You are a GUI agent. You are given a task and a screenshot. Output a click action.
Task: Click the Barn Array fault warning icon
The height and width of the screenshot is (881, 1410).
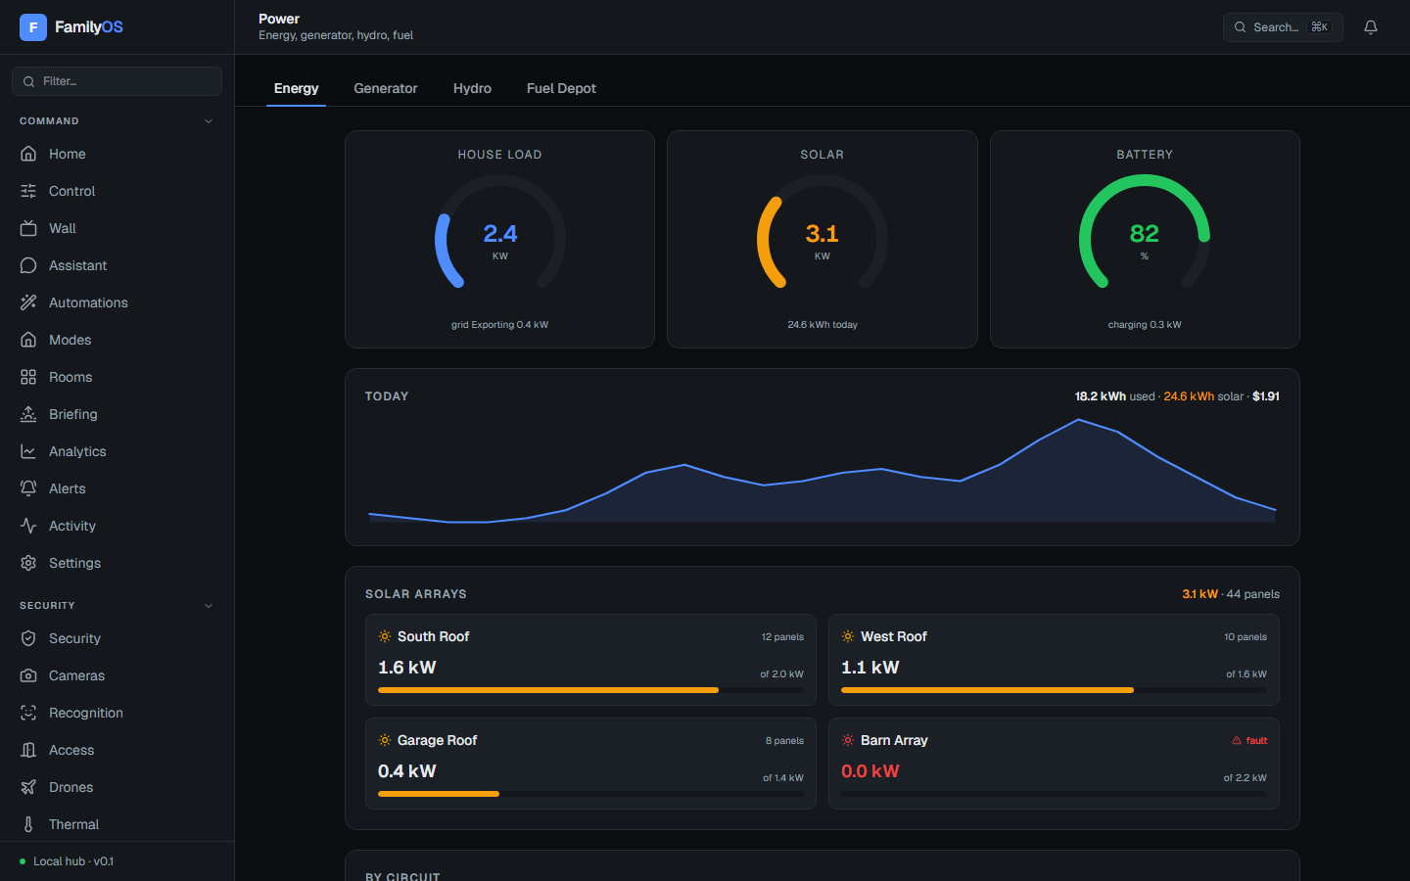1237,741
